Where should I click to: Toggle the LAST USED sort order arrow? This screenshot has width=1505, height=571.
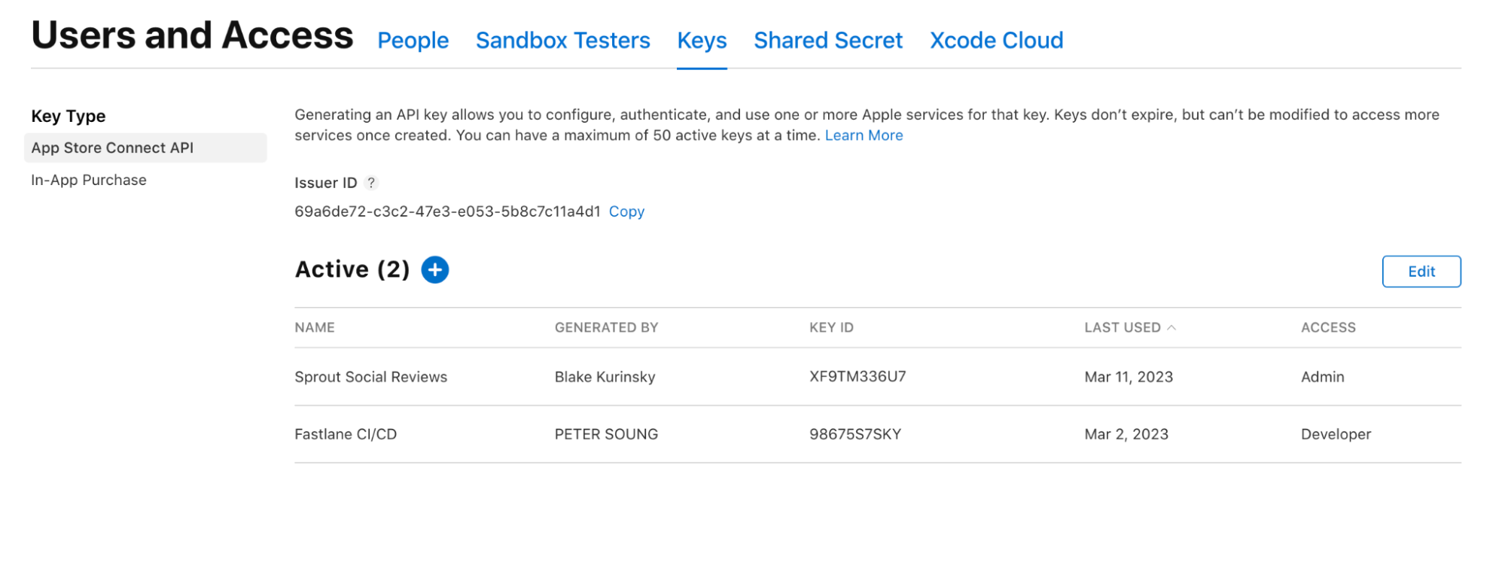coord(1173,327)
